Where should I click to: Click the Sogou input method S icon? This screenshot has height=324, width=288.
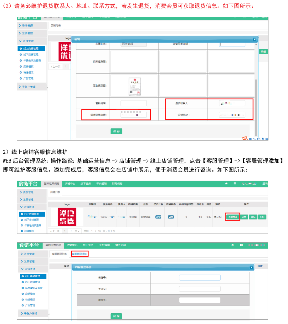[245, 138]
